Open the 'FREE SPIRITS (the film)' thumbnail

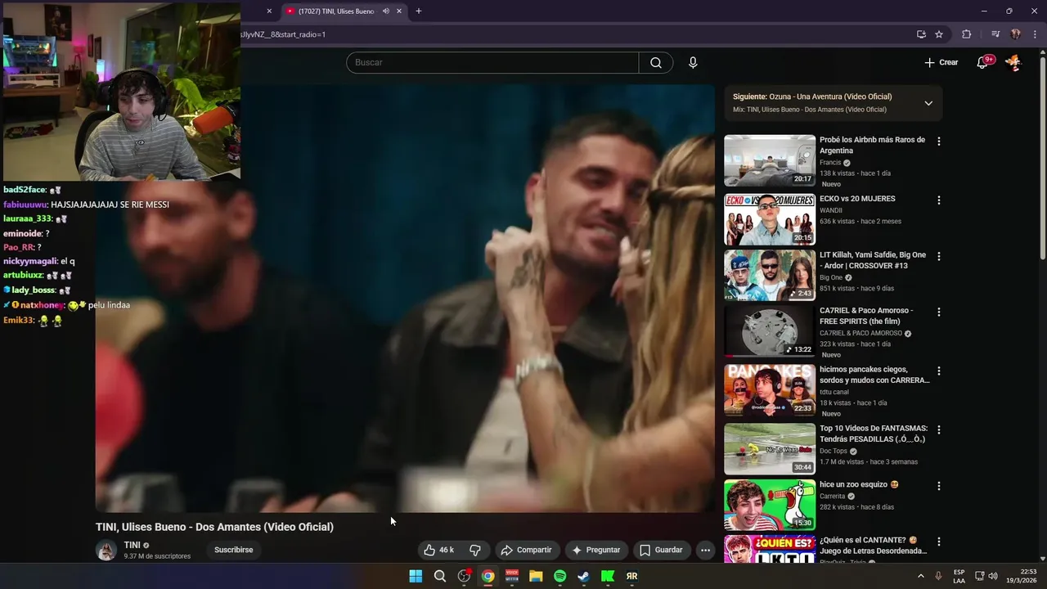[x=770, y=330]
